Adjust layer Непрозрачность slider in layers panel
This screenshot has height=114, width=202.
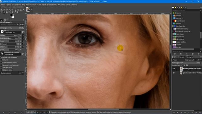click(x=186, y=63)
